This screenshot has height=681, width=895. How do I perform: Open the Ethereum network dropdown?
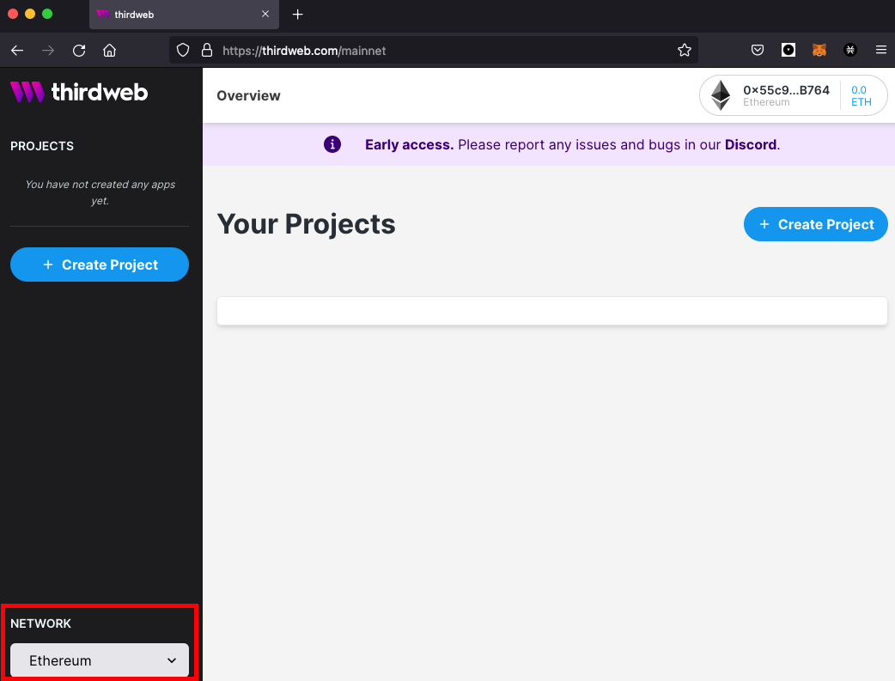coord(100,660)
